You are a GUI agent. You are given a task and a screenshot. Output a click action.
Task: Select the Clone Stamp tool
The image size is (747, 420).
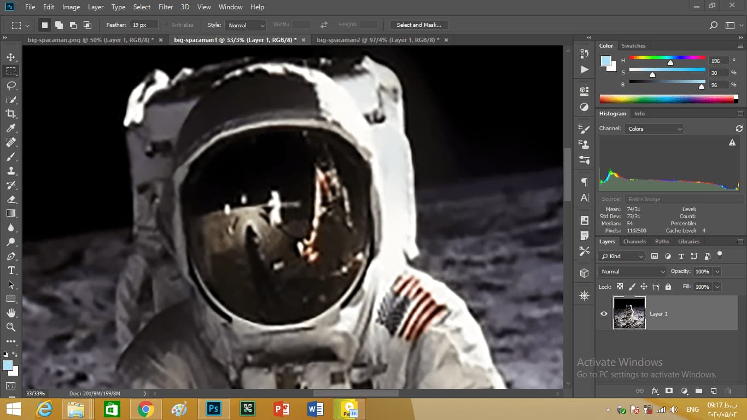[11, 171]
